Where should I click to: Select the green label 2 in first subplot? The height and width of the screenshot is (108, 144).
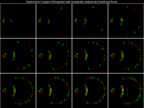point(4,19)
